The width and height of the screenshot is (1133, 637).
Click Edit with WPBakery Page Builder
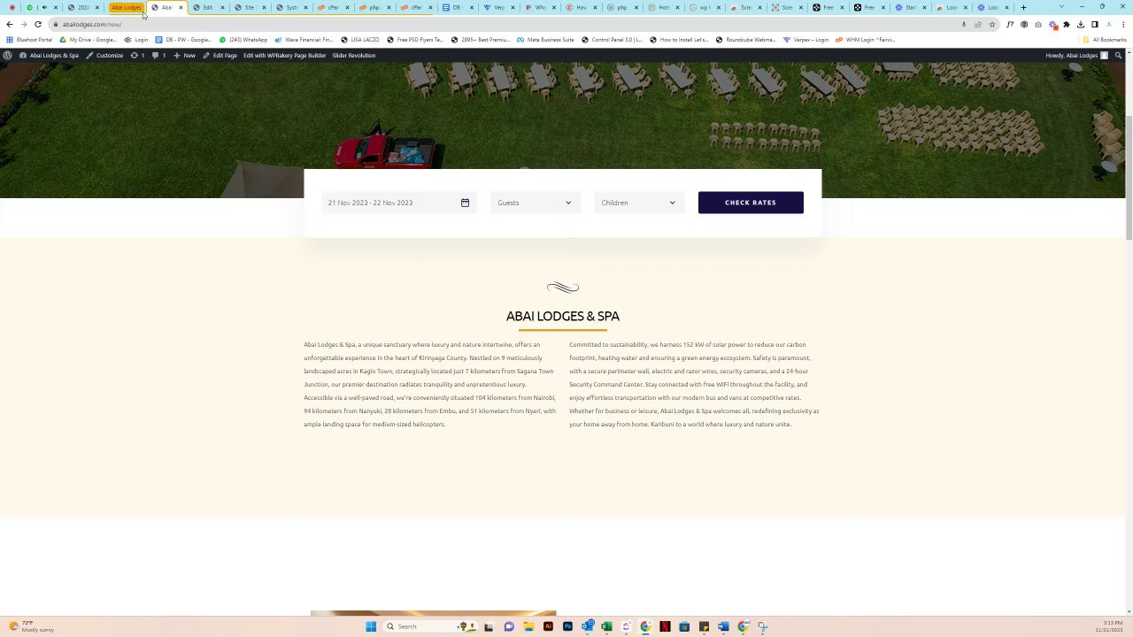[x=284, y=55]
